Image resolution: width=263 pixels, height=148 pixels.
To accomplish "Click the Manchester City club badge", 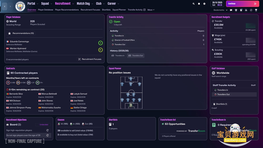I will point(20,7).
